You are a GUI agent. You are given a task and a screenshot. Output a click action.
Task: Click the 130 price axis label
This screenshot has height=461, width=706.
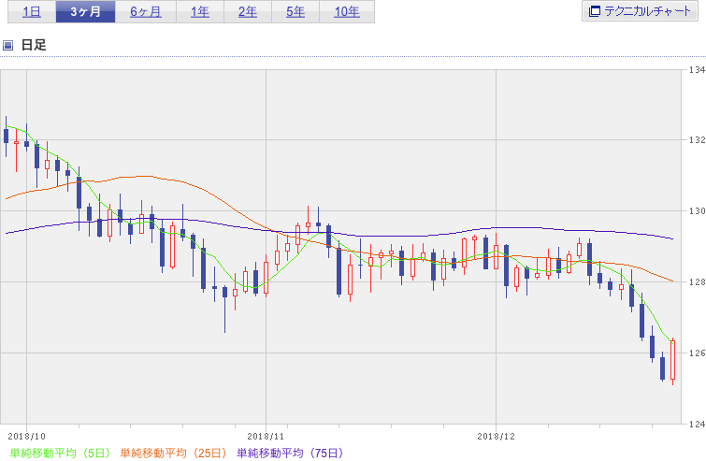coord(697,211)
